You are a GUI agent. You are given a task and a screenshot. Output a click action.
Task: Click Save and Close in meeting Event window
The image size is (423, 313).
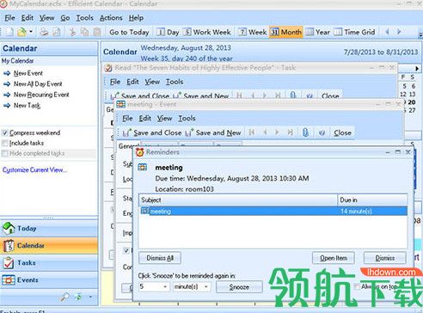(152, 132)
